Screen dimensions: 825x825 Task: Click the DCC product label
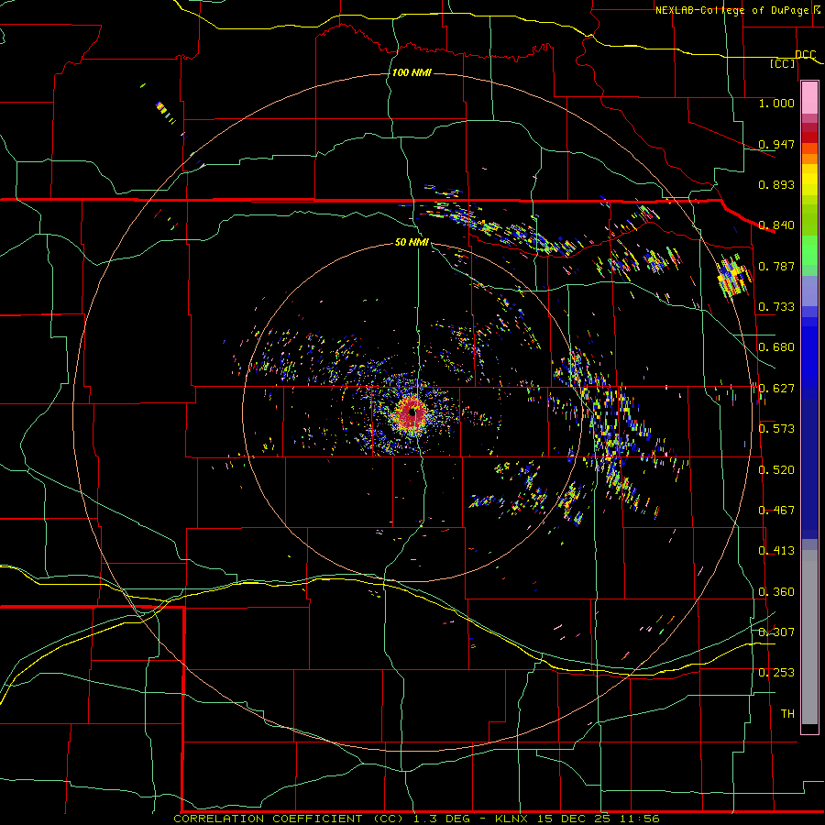(x=805, y=54)
